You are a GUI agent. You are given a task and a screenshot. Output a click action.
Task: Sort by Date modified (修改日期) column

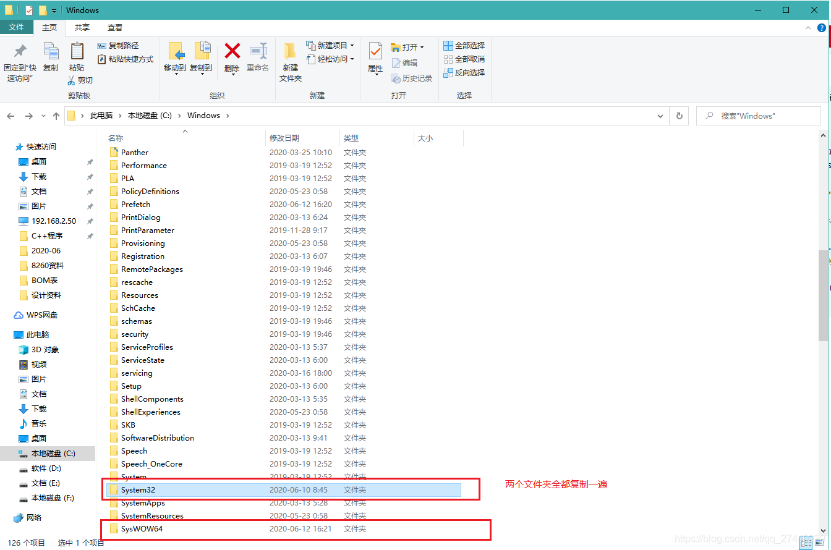pyautogui.click(x=284, y=138)
